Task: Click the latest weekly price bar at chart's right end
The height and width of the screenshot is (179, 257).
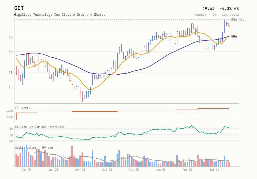Action: 229,25
